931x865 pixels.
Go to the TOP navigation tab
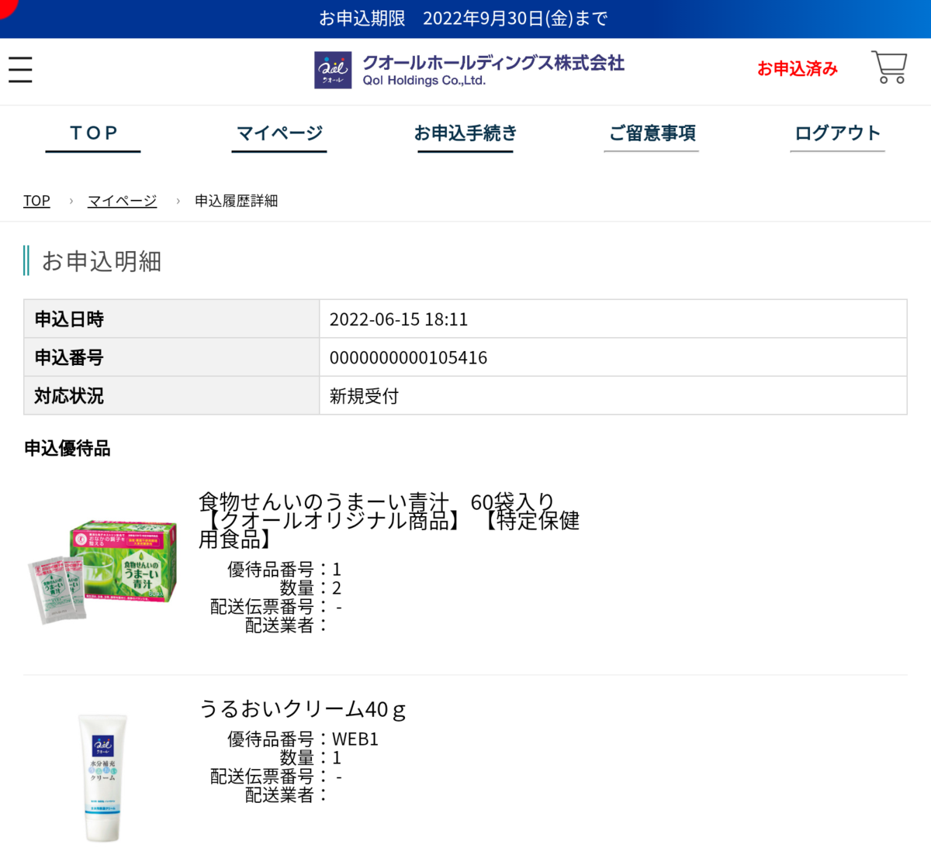[93, 133]
